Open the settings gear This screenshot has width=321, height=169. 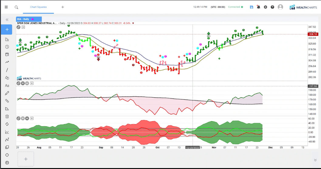(x=265, y=7)
